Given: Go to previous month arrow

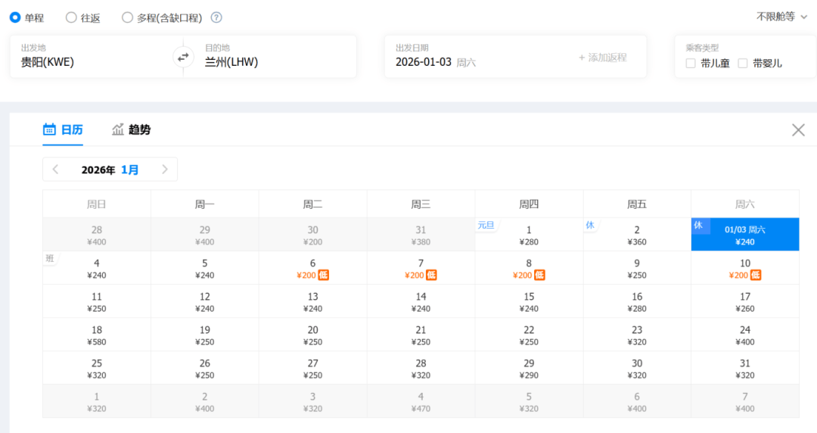Looking at the screenshot, I should coord(56,170).
